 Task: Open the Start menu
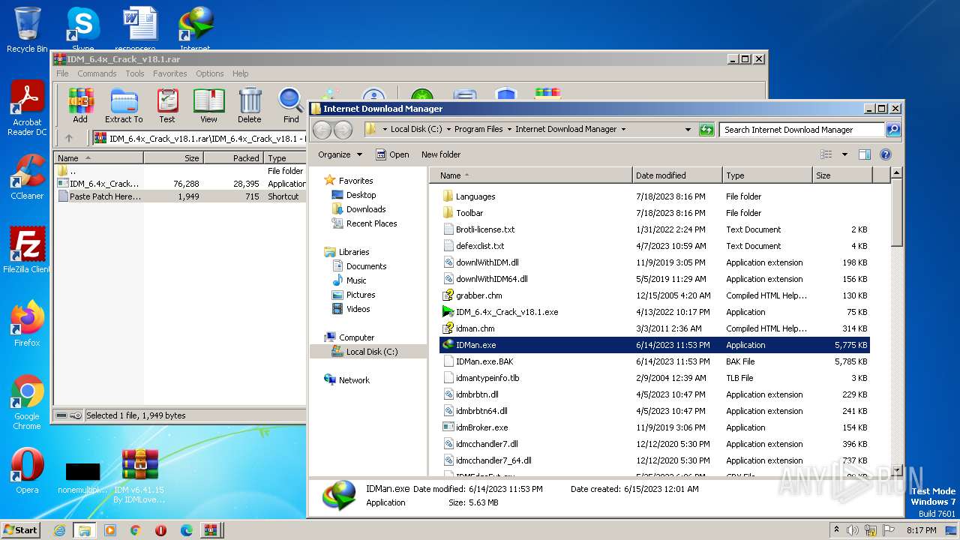21,530
